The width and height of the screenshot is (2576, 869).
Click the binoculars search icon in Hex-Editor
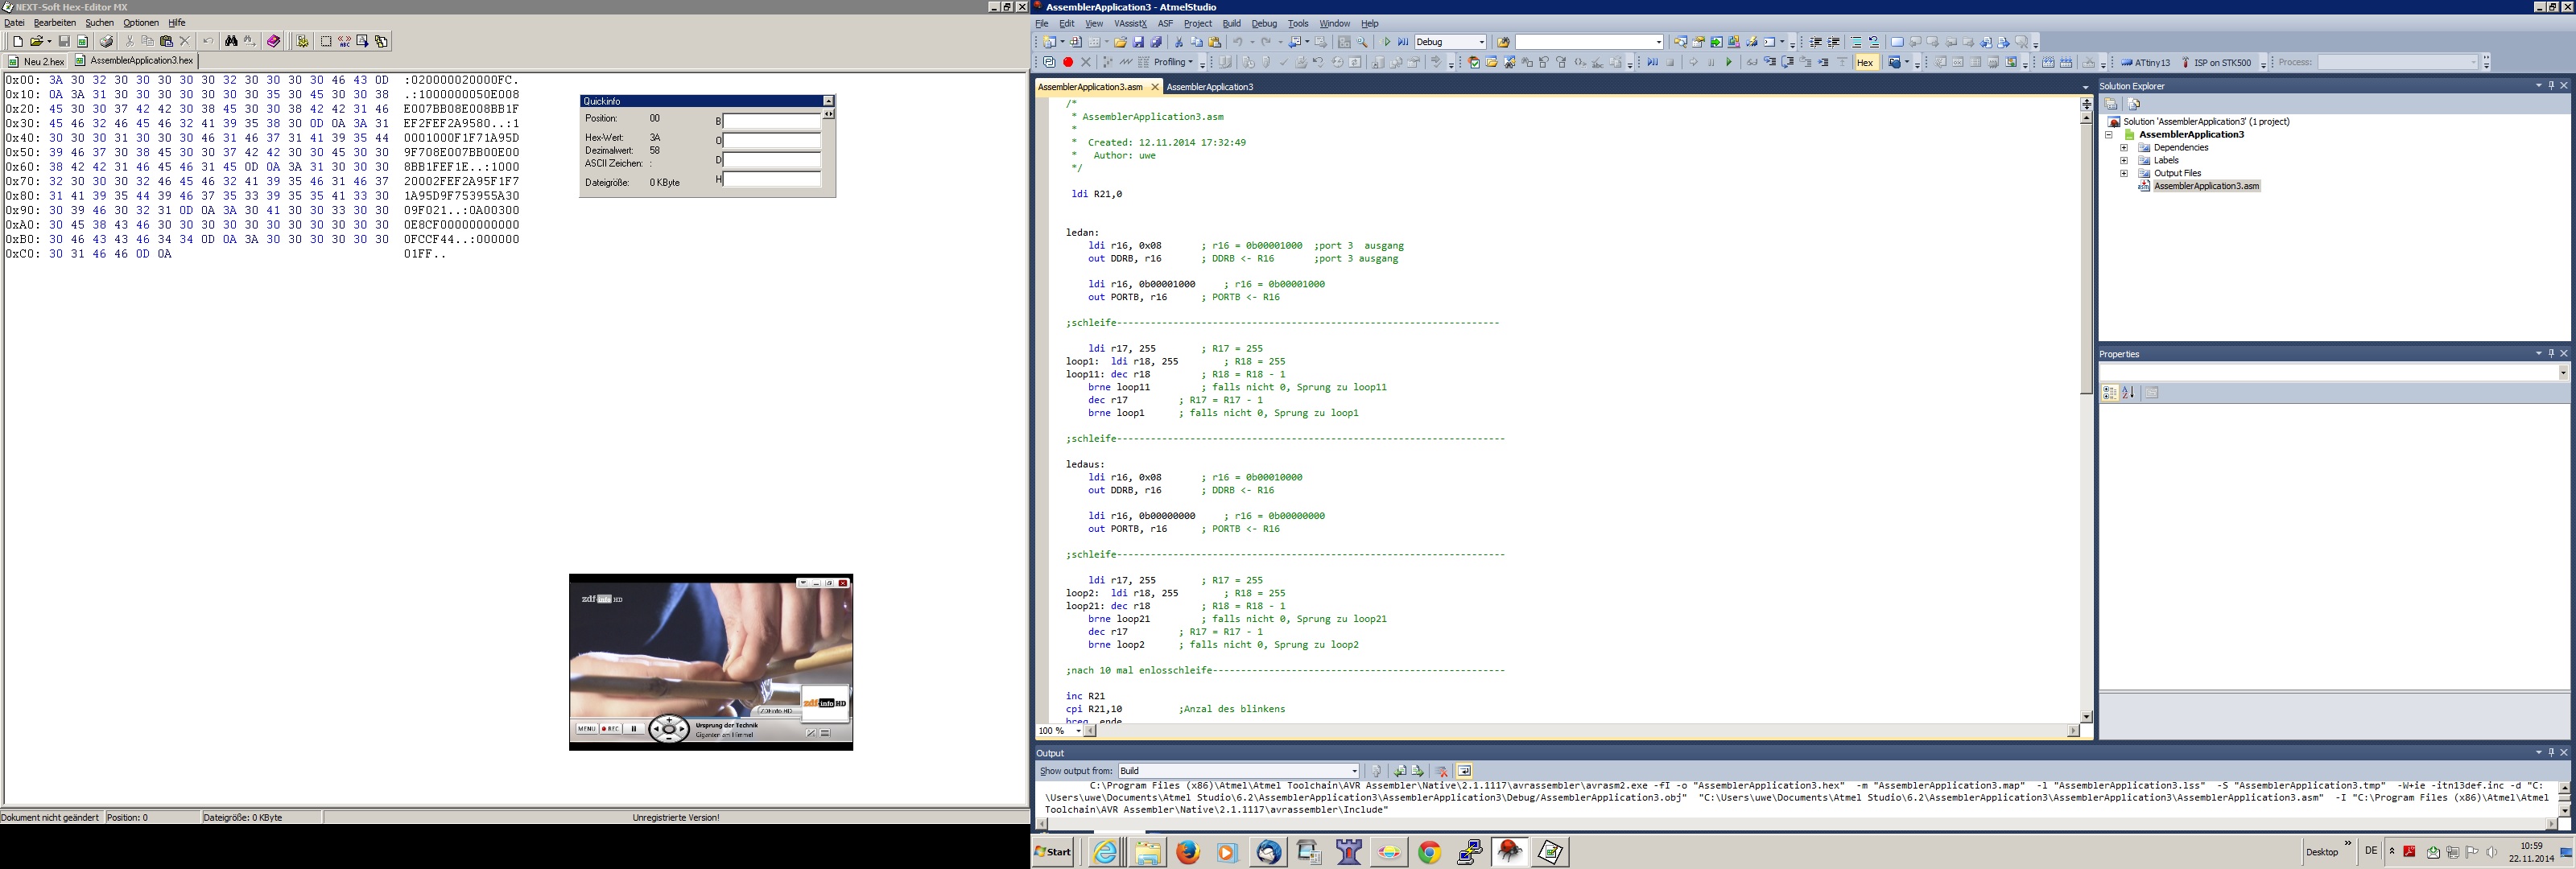231,41
